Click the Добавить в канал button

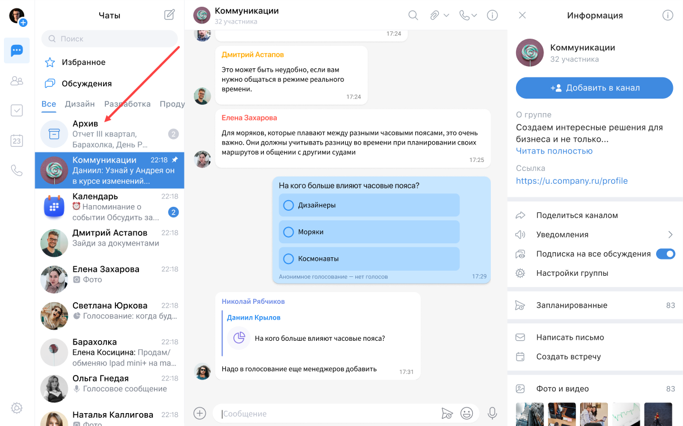pos(594,88)
